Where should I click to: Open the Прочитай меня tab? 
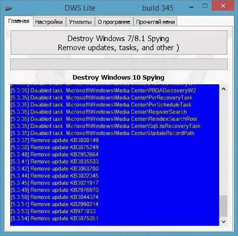click(156, 22)
